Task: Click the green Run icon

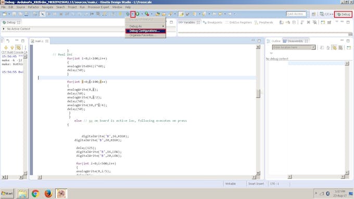Action: click(137, 14)
